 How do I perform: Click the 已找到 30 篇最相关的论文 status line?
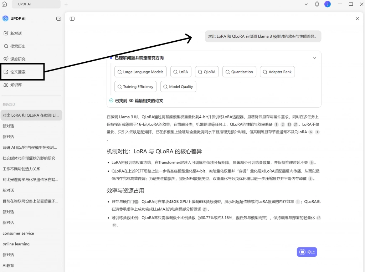click(x=139, y=101)
